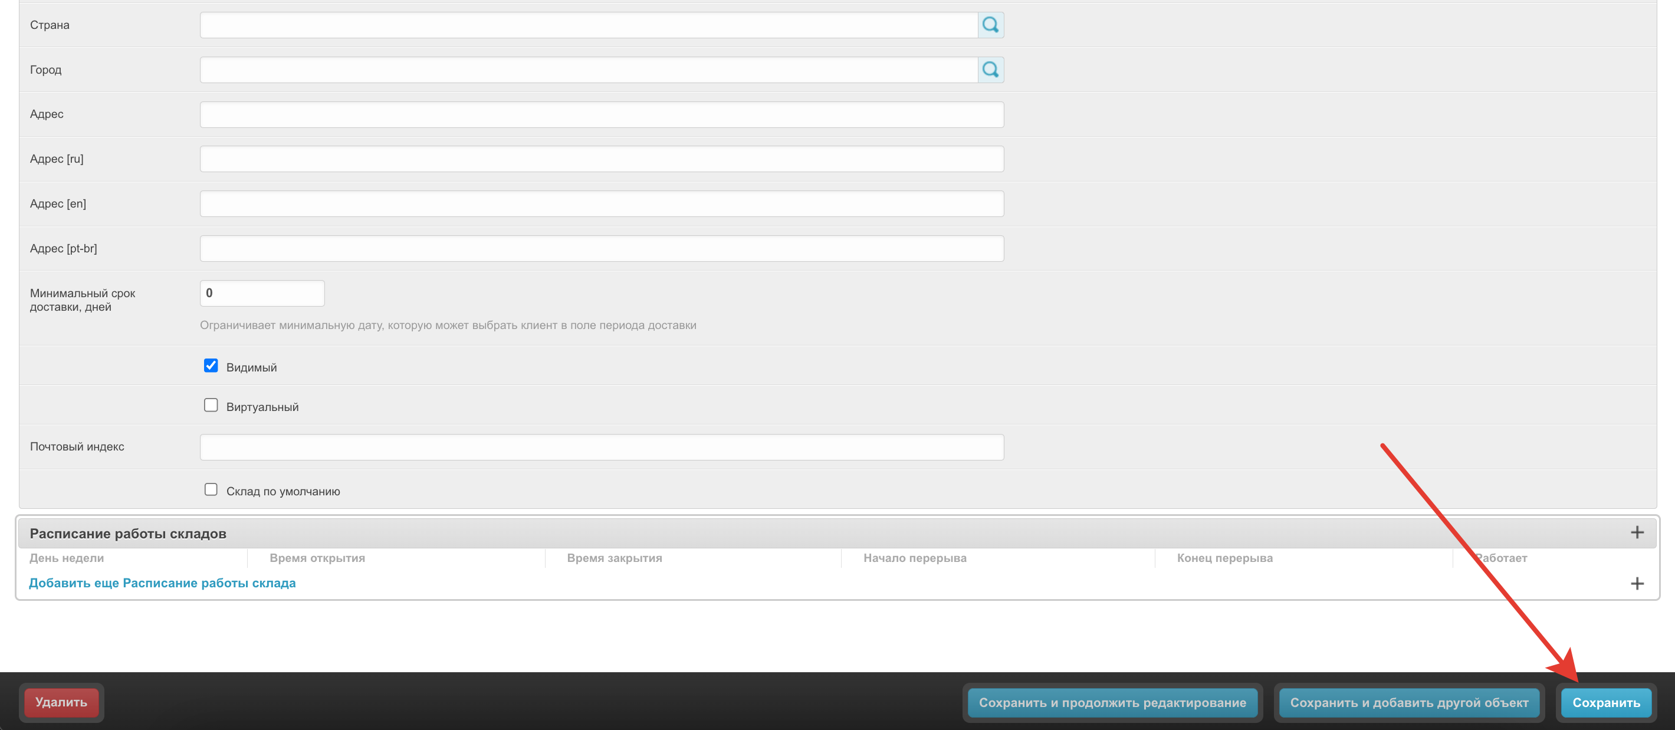This screenshot has width=1675, height=730.
Task: Click the Страна lookup magnifier icon
Action: coord(990,25)
